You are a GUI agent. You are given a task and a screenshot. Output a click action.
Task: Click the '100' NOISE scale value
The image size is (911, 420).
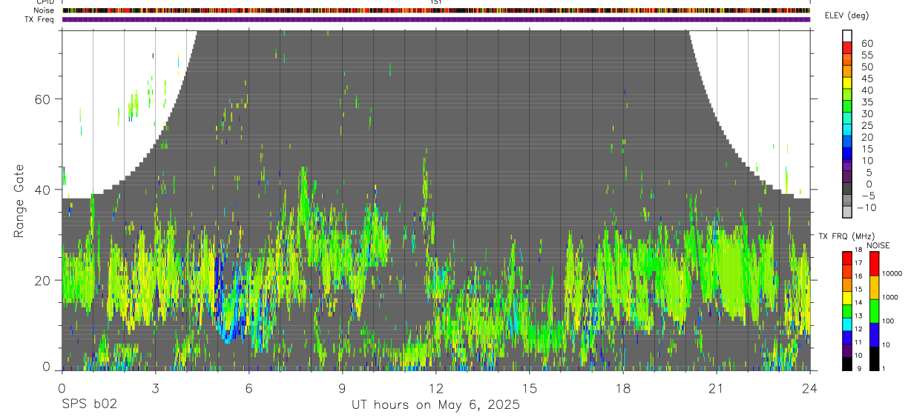(x=889, y=321)
